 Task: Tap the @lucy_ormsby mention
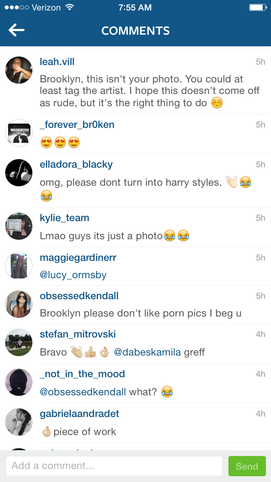tap(73, 275)
